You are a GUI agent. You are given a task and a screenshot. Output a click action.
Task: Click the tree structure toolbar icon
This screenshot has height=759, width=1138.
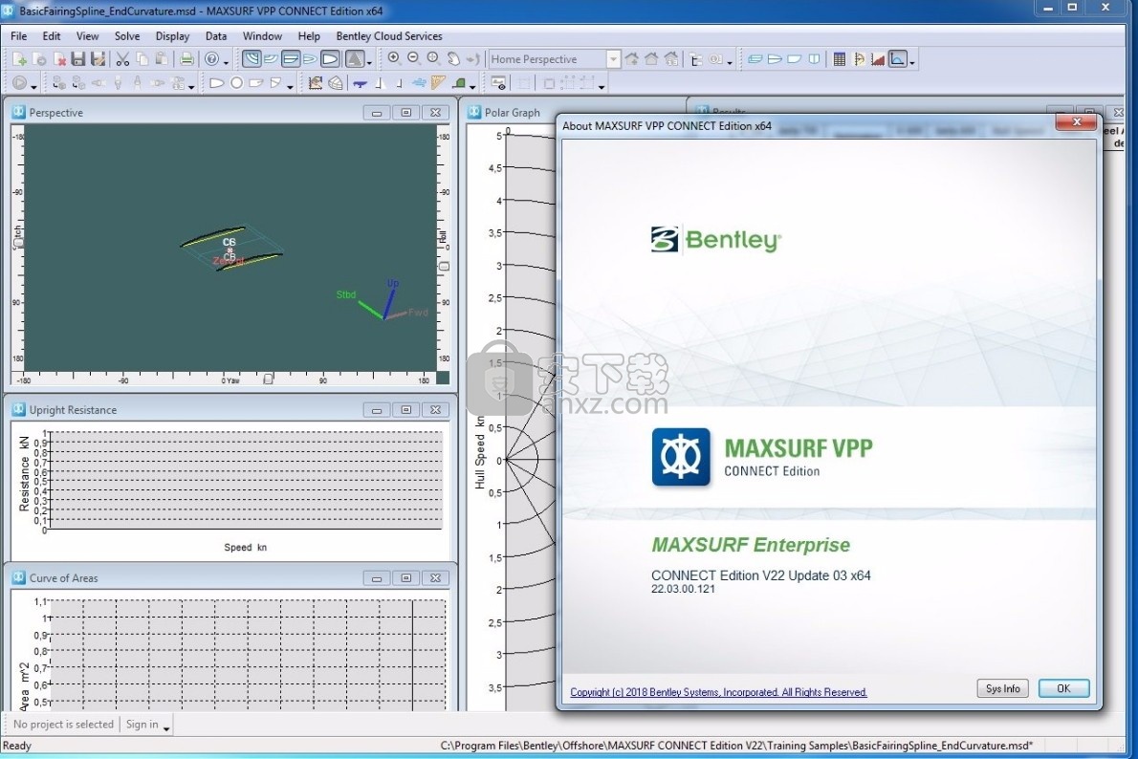pyautogui.click(x=695, y=59)
